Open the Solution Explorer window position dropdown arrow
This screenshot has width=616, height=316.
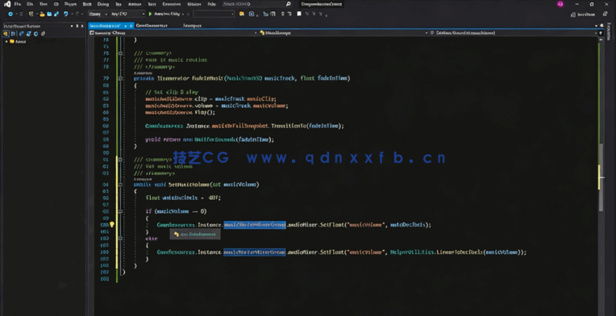[72, 26]
